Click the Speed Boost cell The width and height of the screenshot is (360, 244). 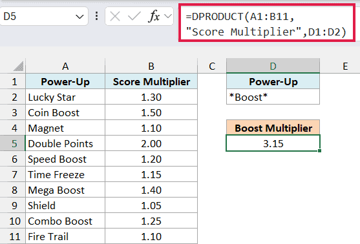point(65,159)
